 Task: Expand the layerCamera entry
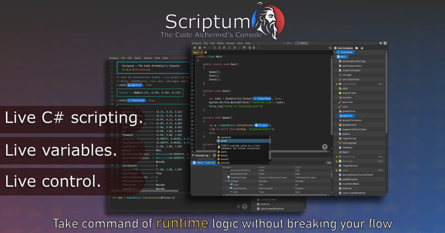coord(229,189)
